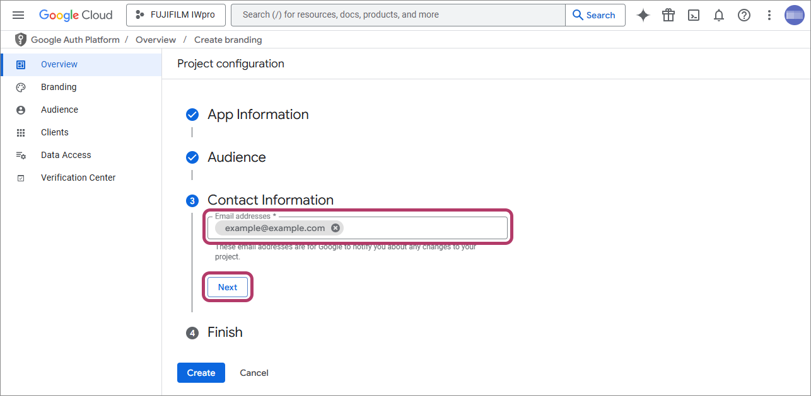The width and height of the screenshot is (811, 396).
Task: Select Branding in the sidebar
Action: [x=59, y=87]
